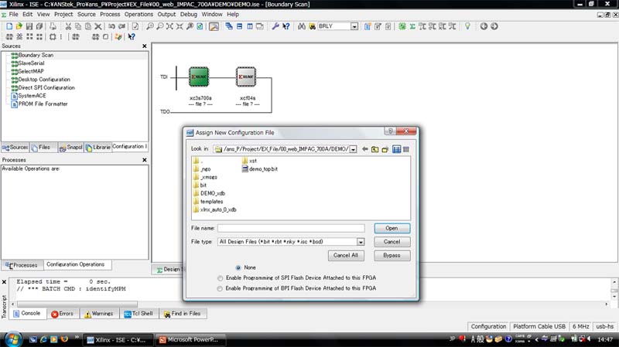Switch to the Processes tab
The width and height of the screenshot is (619, 347).
click(22, 265)
